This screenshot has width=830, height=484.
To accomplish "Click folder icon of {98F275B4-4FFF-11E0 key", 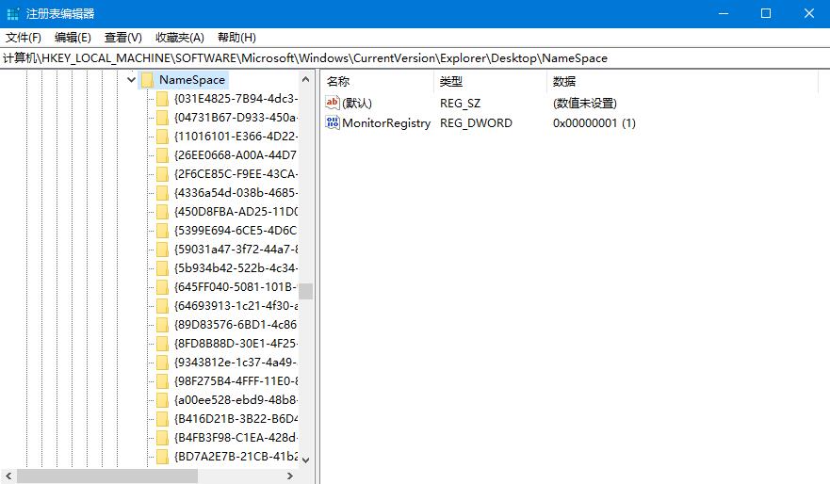I will (x=162, y=380).
